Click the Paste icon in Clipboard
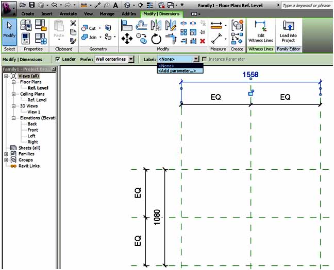The image size is (334, 270). [x=59, y=30]
